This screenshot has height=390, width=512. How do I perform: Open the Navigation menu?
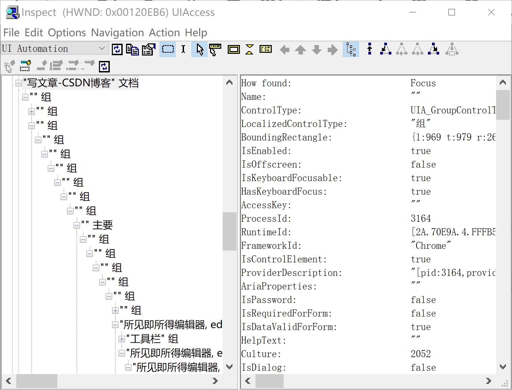[117, 32]
